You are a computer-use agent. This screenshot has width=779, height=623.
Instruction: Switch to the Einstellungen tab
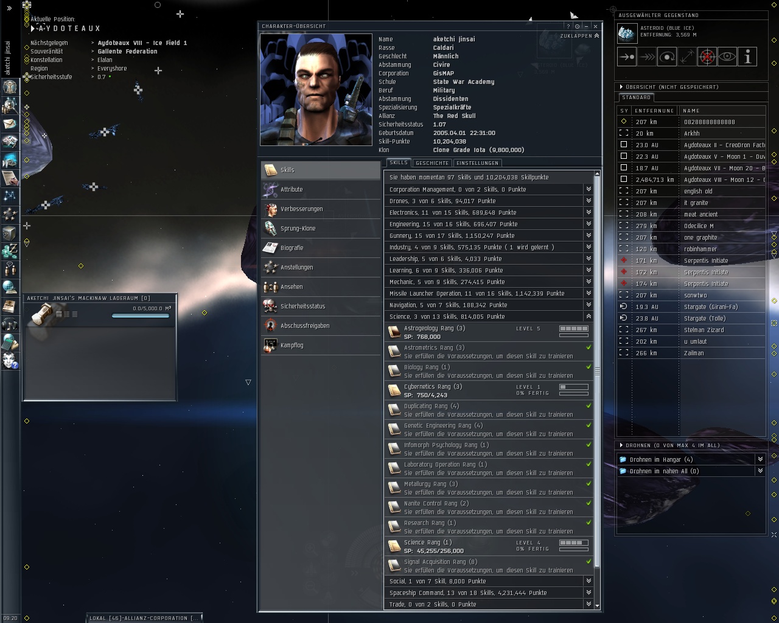coord(478,163)
